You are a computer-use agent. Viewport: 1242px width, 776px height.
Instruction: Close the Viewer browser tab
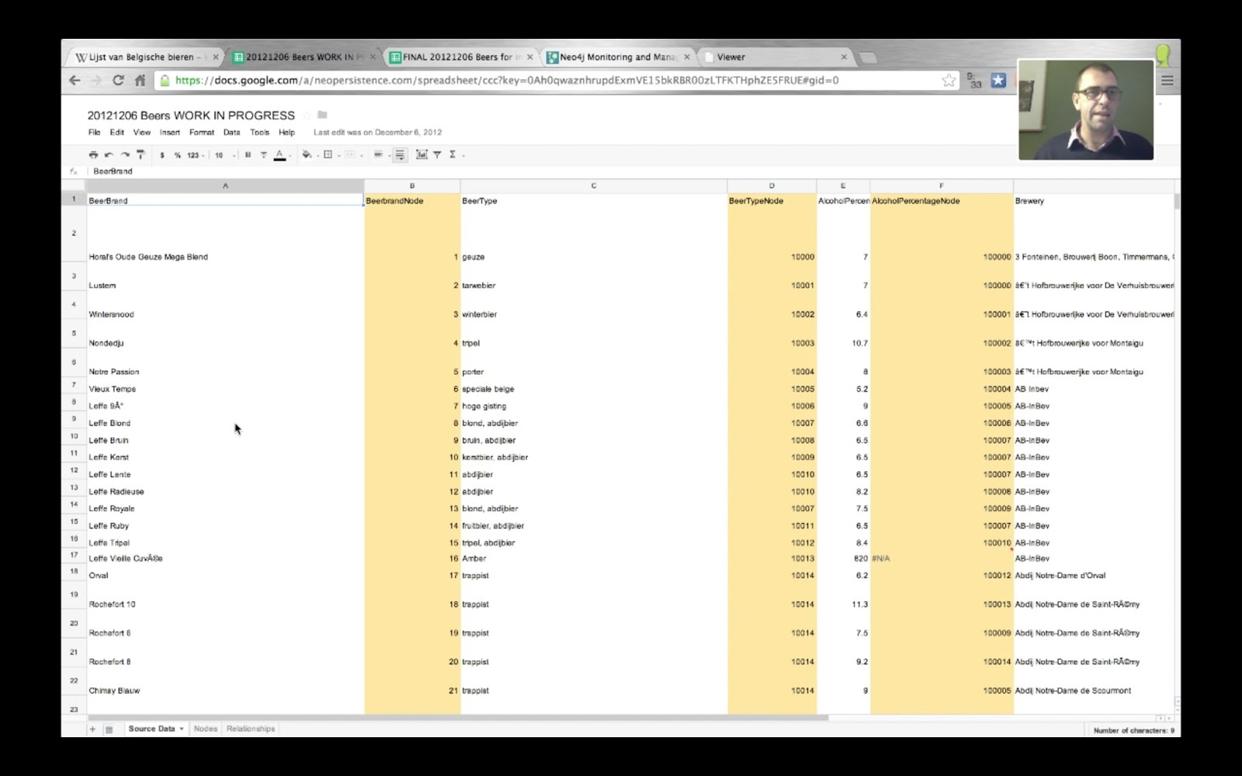844,57
